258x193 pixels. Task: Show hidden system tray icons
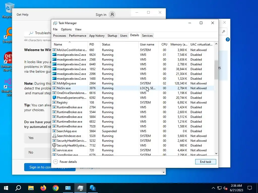click(213, 188)
